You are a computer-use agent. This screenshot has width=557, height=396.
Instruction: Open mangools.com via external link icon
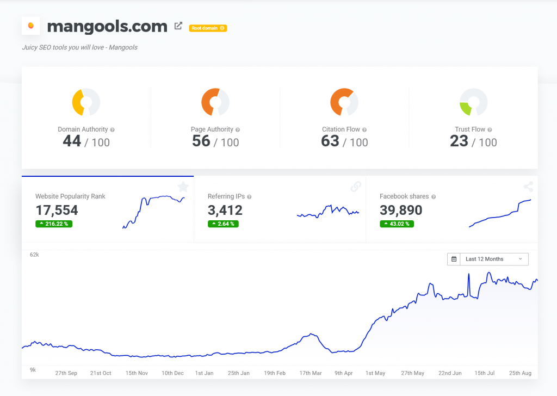(x=178, y=26)
